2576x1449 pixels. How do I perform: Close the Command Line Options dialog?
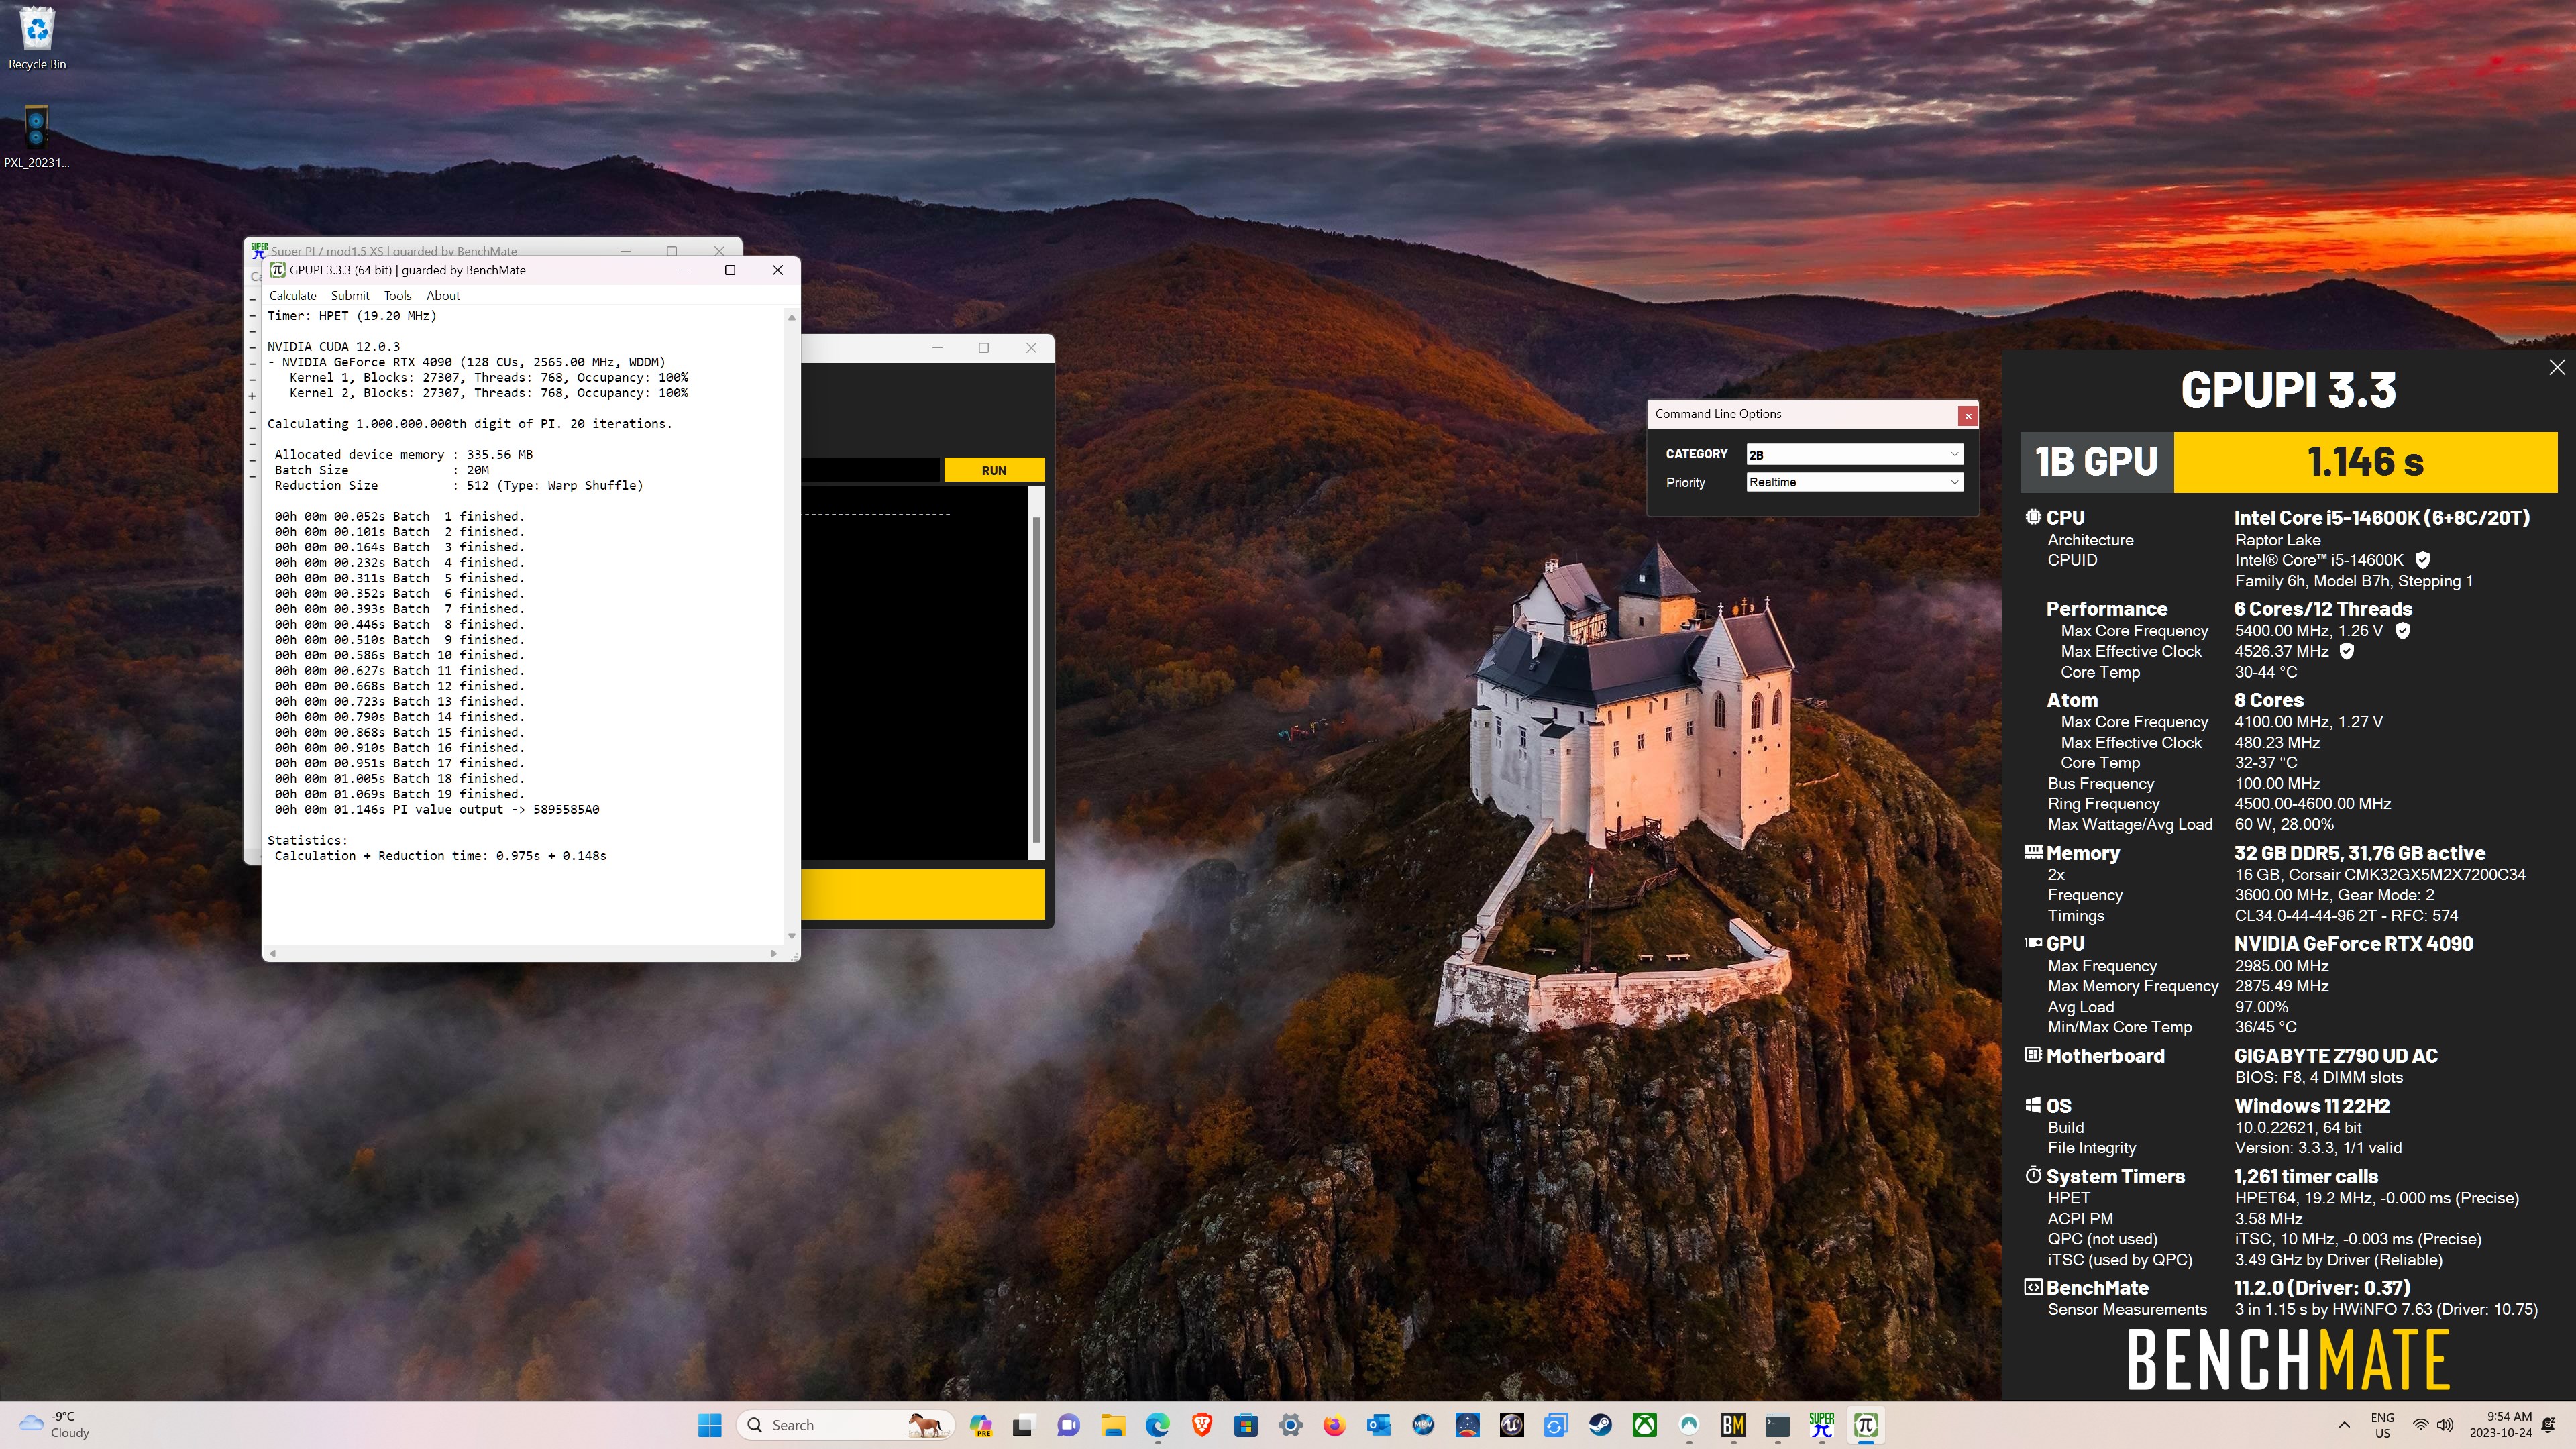(1967, 415)
